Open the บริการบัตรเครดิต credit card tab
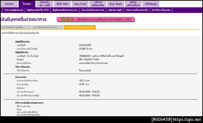Viewport: 203px width, 123px height. [98, 4]
